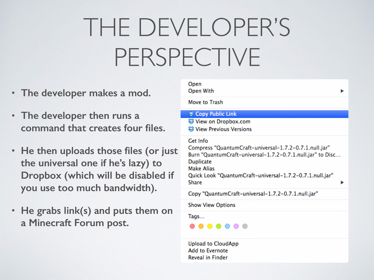Click bullet about command creating four files
The image size is (374, 280).
(93, 122)
